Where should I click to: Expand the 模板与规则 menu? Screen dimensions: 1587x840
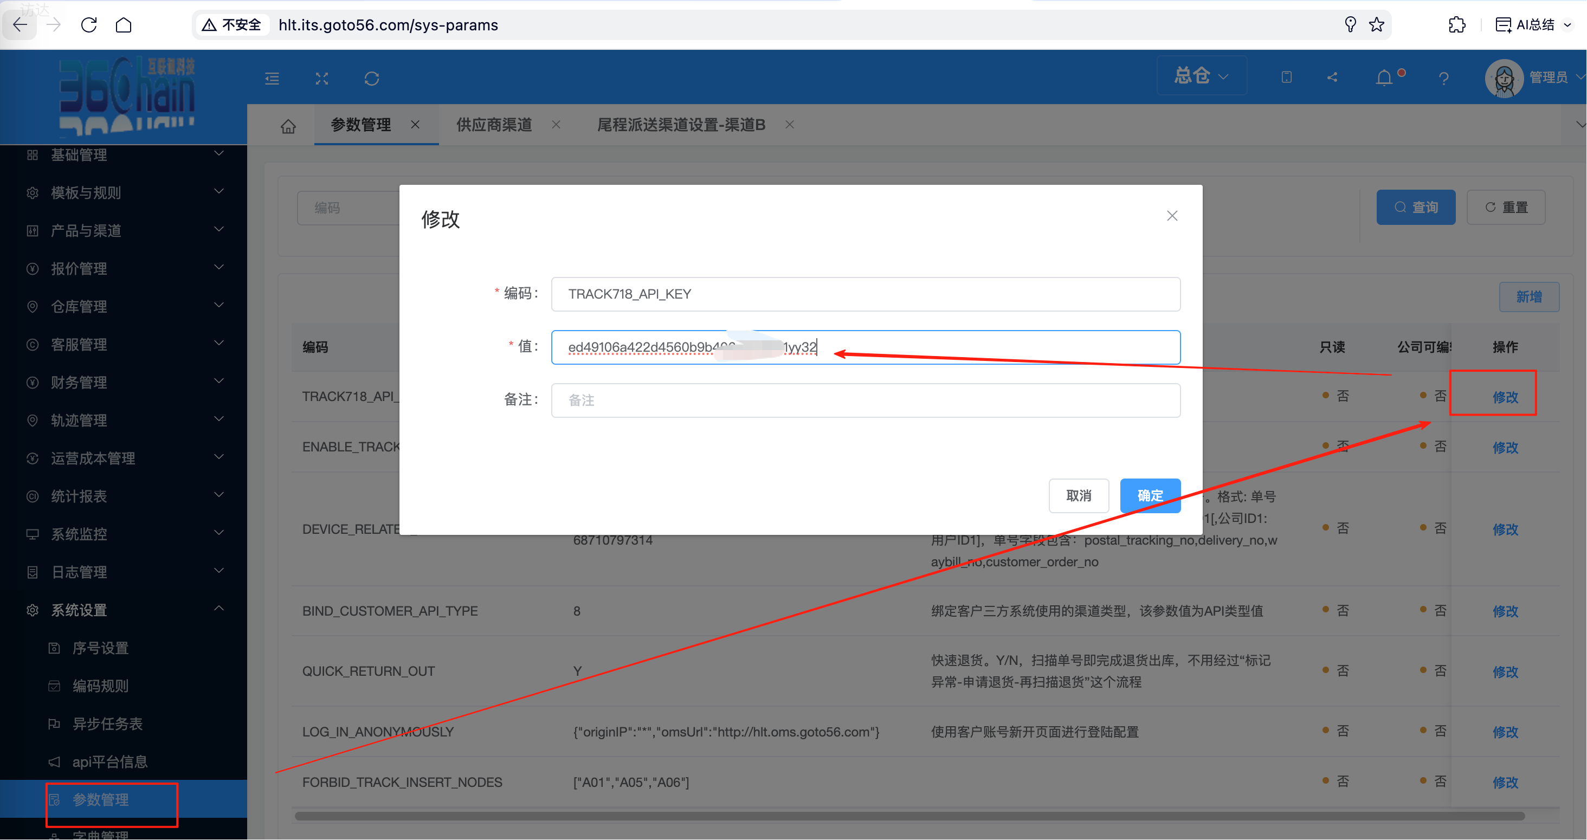pyautogui.click(x=123, y=192)
